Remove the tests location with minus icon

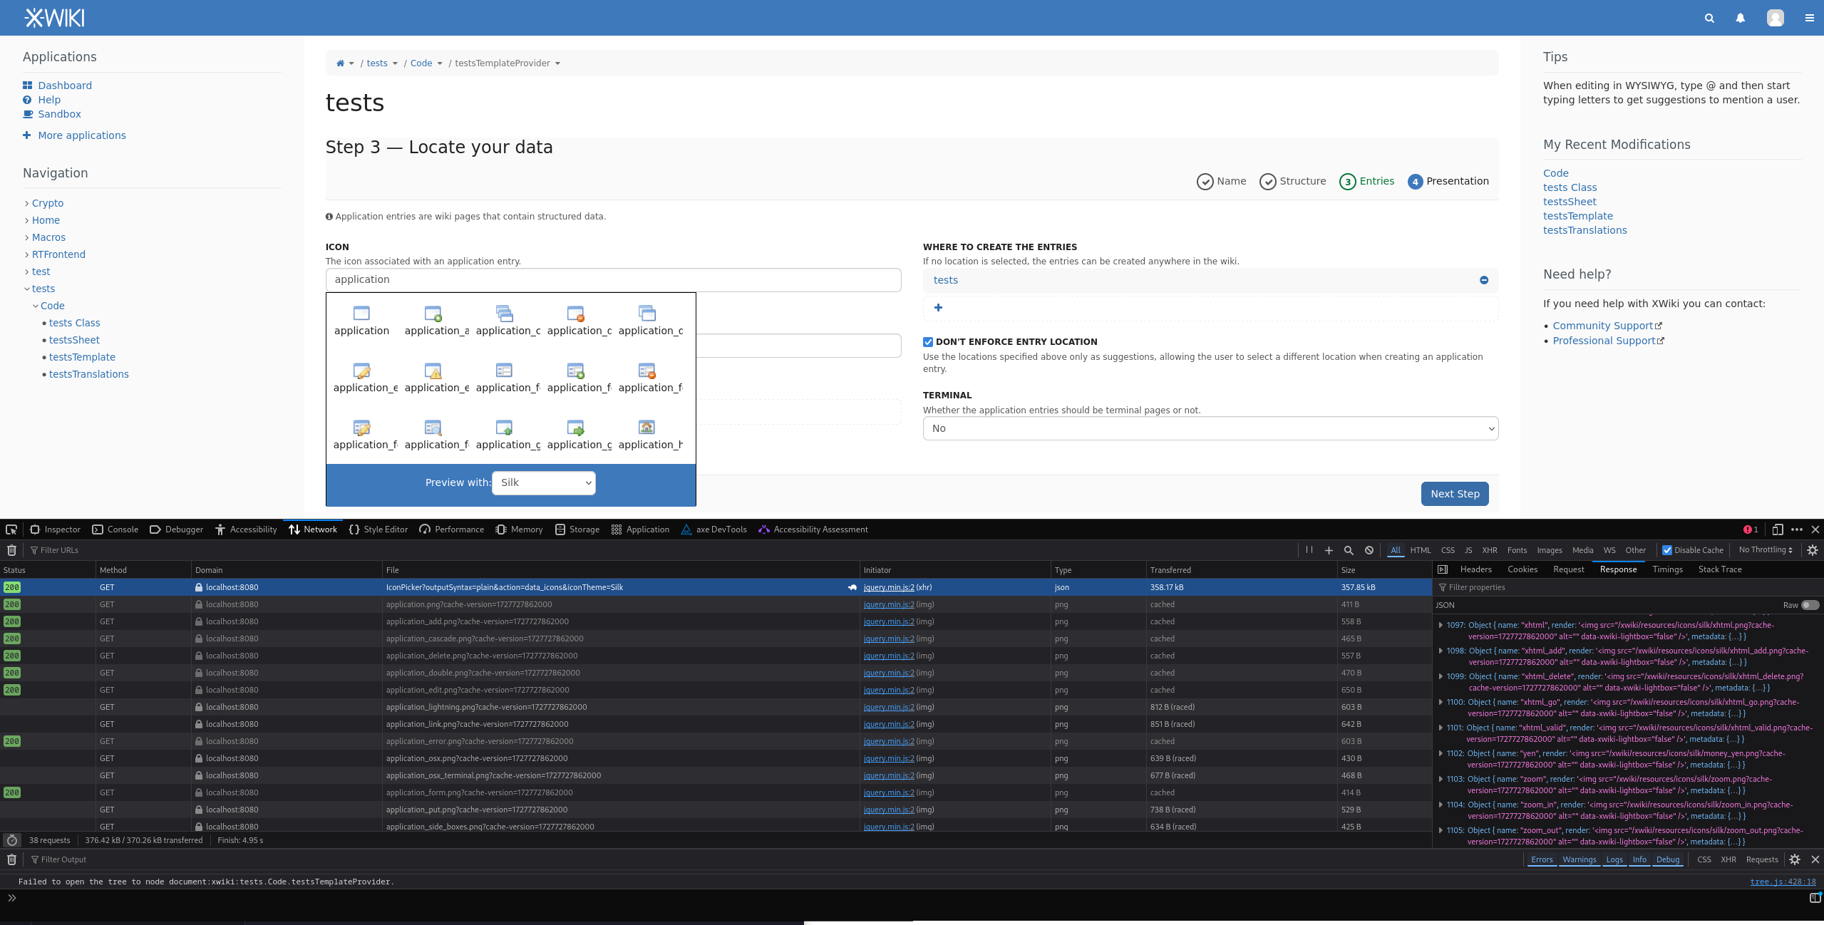tap(1484, 280)
